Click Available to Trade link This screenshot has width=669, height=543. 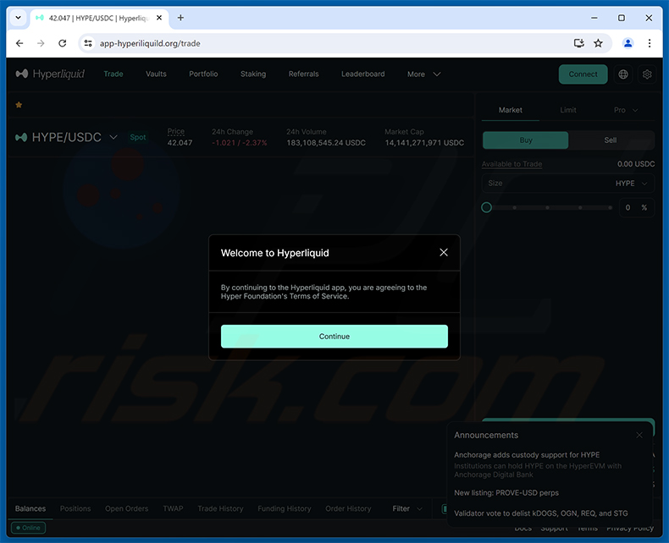tap(511, 164)
